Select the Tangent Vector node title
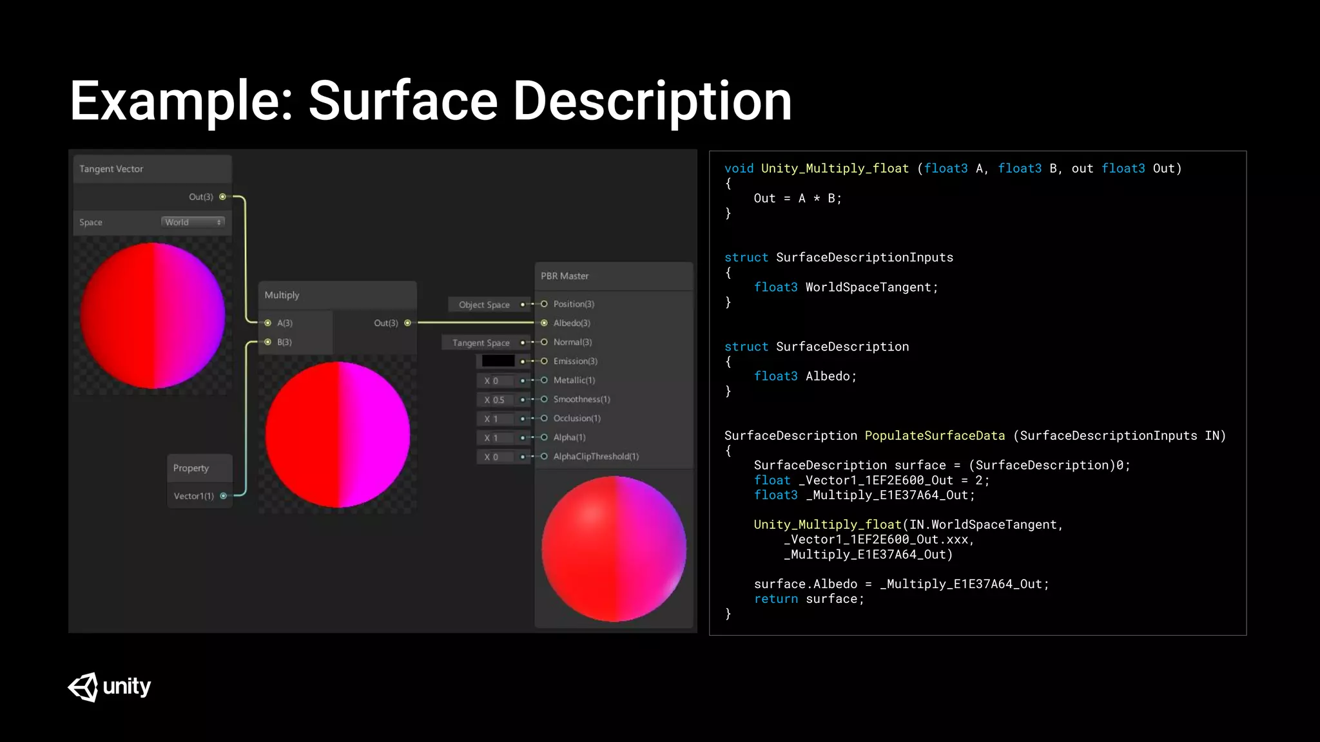The height and width of the screenshot is (742, 1320). (x=112, y=169)
